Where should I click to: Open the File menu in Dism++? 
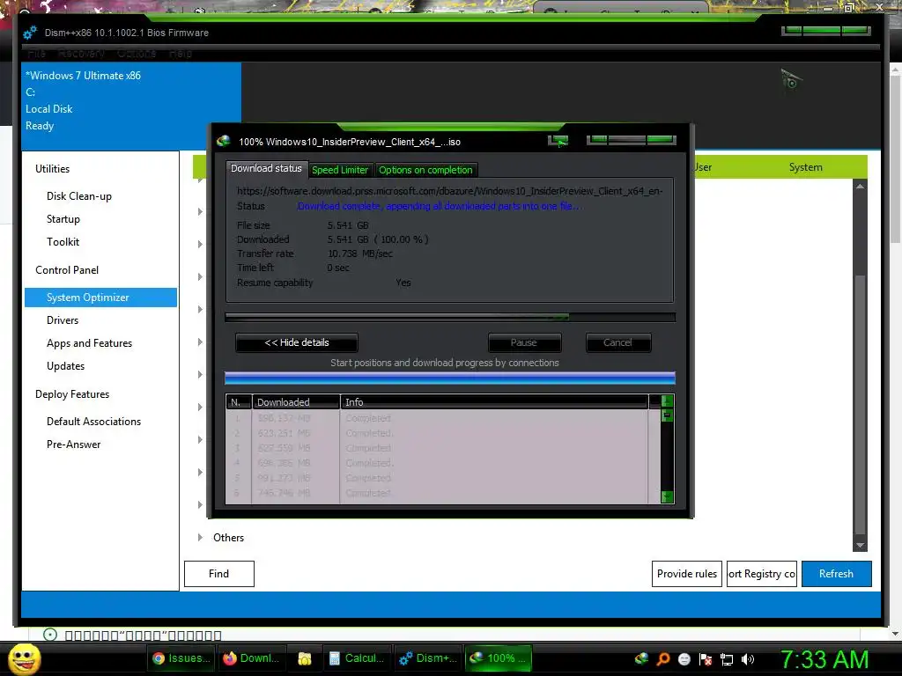(36, 54)
